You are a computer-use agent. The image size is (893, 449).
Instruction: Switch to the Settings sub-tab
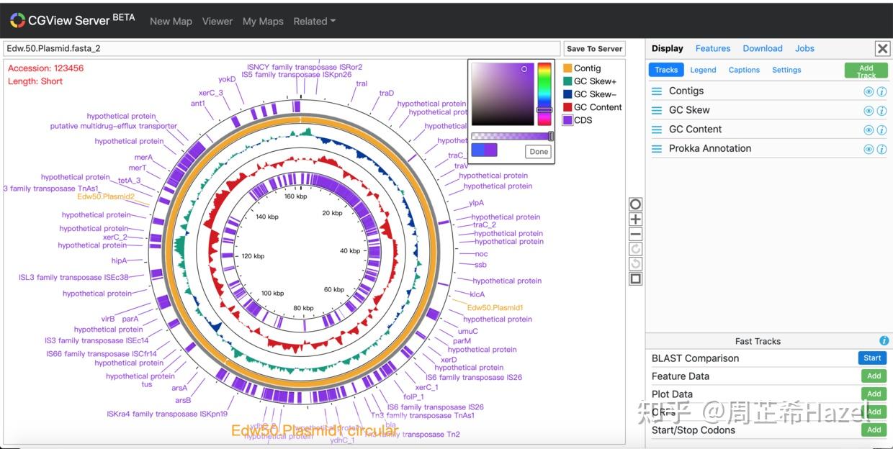[786, 70]
